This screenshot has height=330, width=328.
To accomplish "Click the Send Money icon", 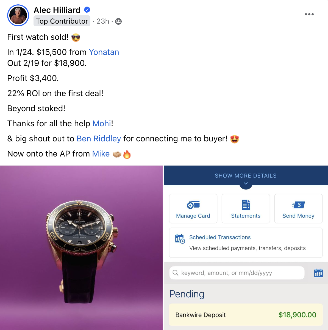I will (x=298, y=205).
